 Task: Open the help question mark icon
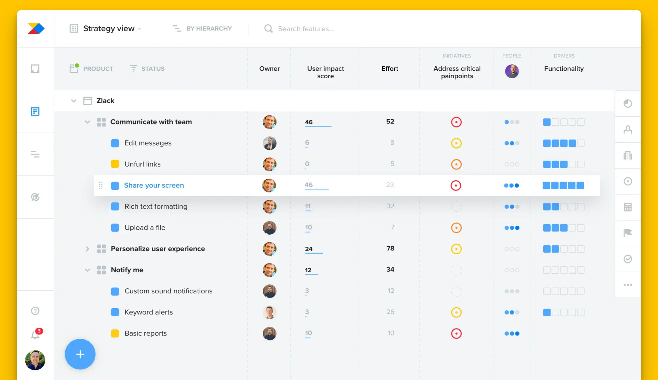[35, 311]
